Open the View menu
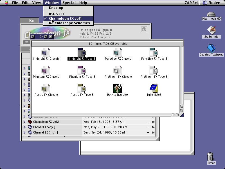Image resolution: width=225 pixels, height=169 pixels. (x=37, y=3)
